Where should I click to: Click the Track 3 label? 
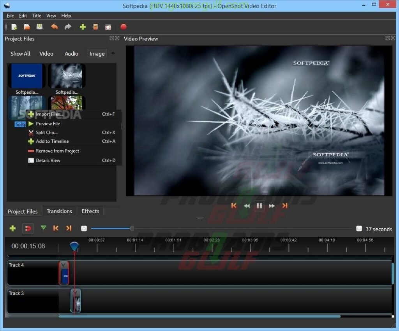pos(16,293)
